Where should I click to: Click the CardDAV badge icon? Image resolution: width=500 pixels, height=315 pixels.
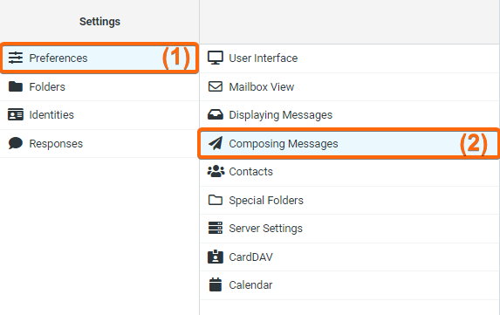pos(216,257)
